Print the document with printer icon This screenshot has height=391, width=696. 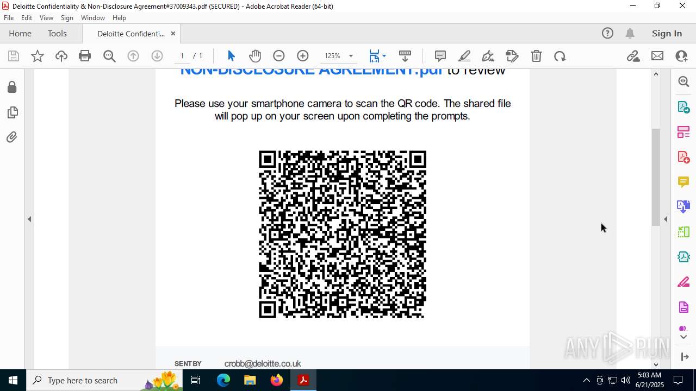[x=85, y=56]
